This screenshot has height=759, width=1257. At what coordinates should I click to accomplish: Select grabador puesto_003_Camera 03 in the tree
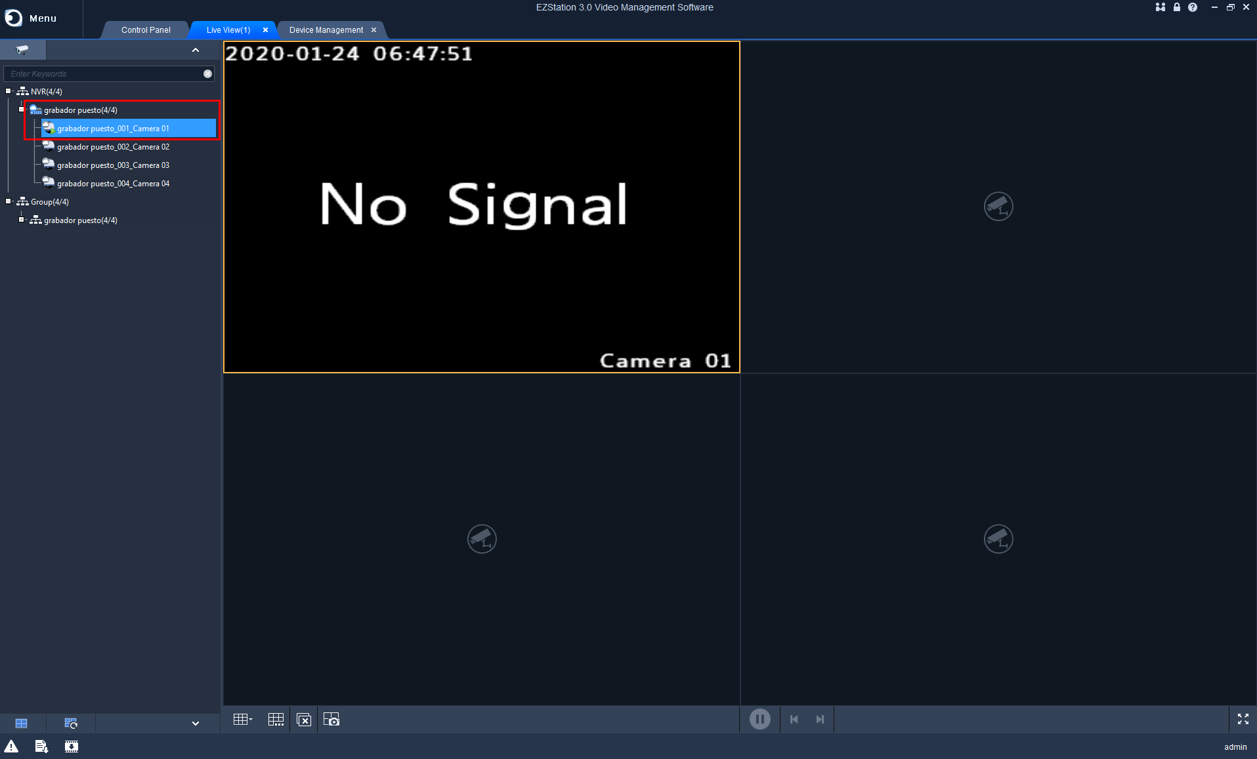[112, 165]
